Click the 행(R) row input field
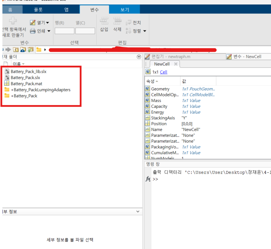The width and height of the screenshot is (271, 249). click(x=64, y=31)
